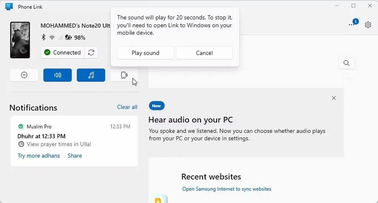The image size is (378, 203).
Task: Open the phone screen thumbnail
Action: (x=20, y=40)
